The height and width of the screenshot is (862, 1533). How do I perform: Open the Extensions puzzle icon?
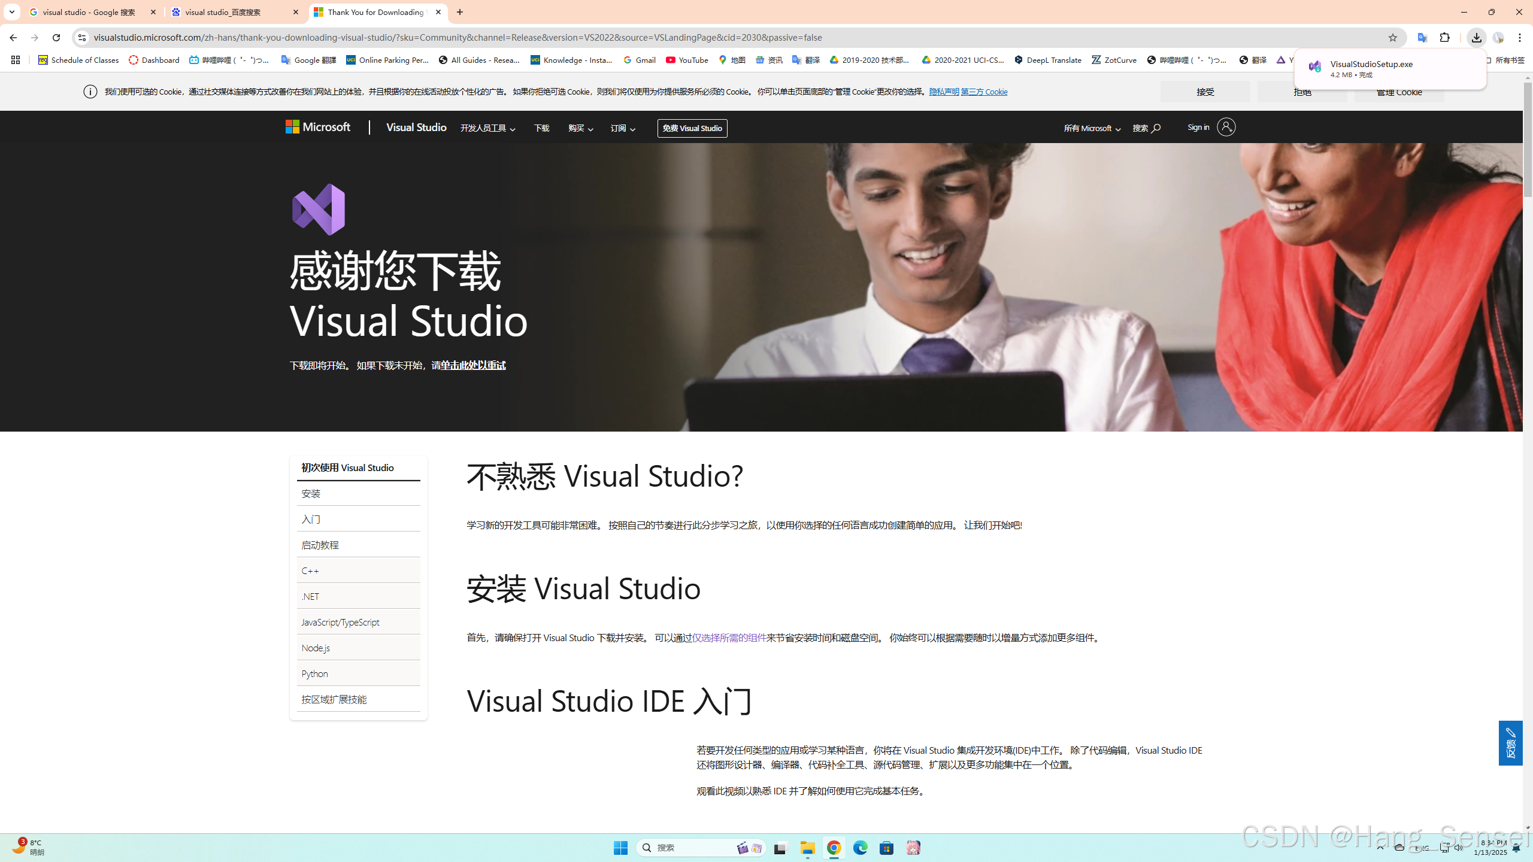coord(1445,38)
